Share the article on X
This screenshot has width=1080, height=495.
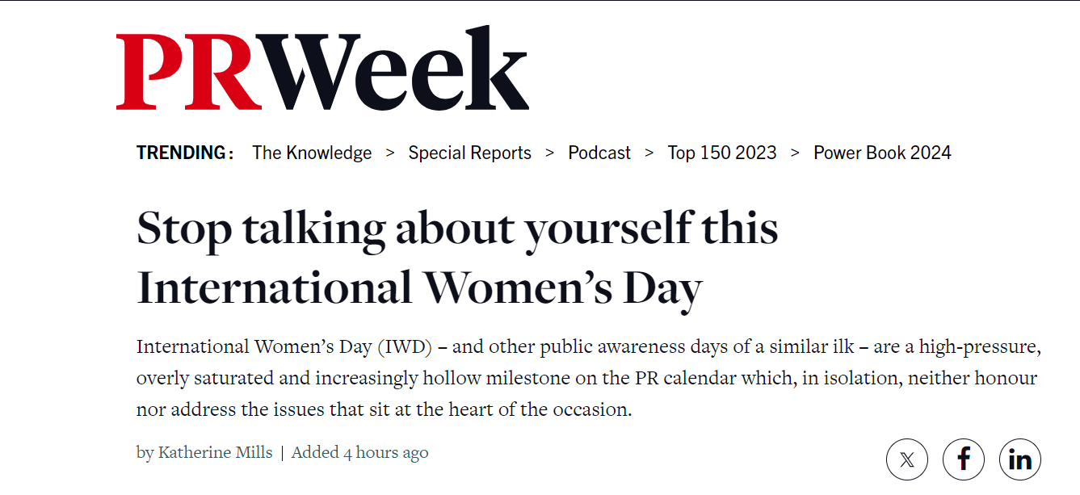pyautogui.click(x=906, y=459)
